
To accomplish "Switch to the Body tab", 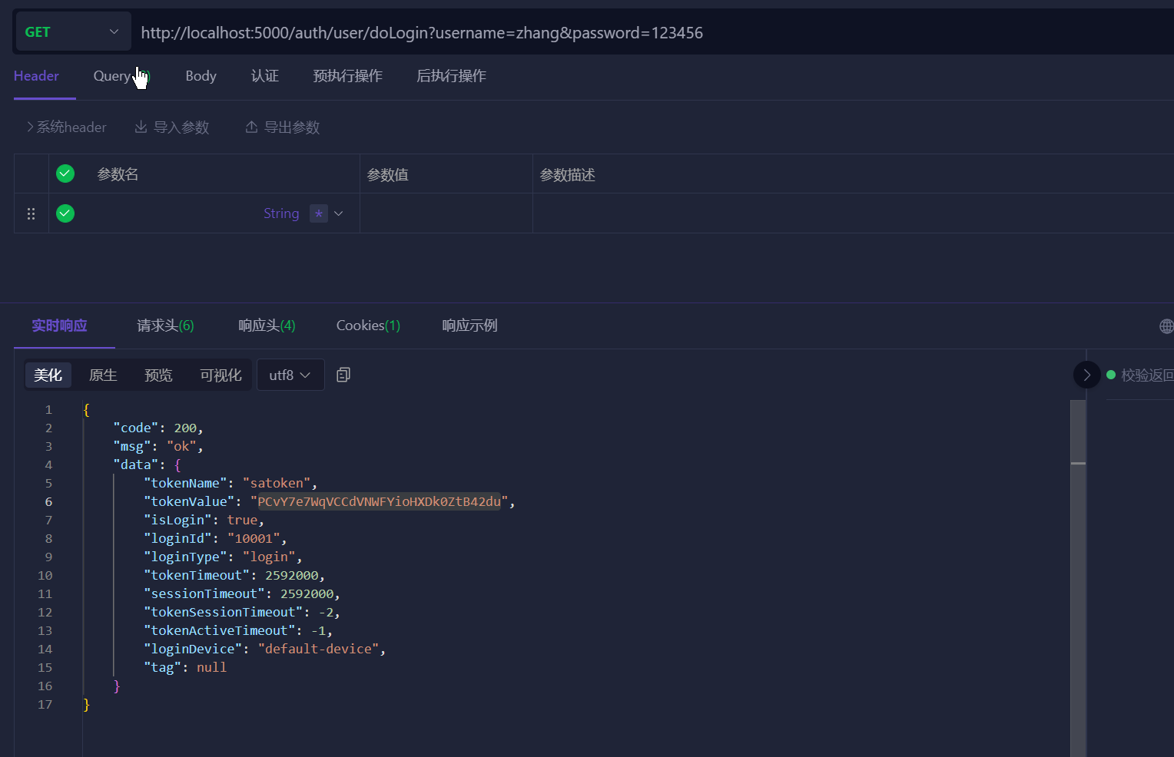I will [201, 76].
